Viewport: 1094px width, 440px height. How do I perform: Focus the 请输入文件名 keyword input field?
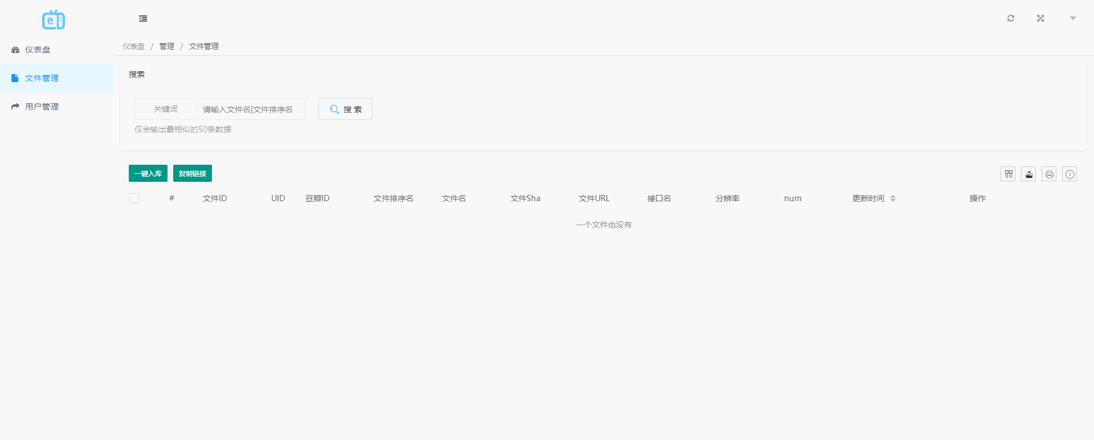pyautogui.click(x=250, y=109)
